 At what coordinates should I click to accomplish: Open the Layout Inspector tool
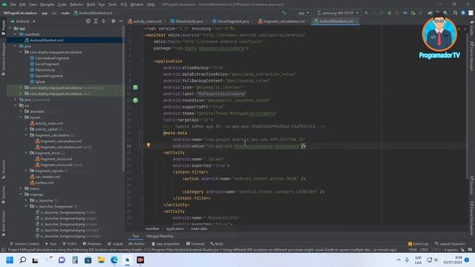[x=450, y=244]
